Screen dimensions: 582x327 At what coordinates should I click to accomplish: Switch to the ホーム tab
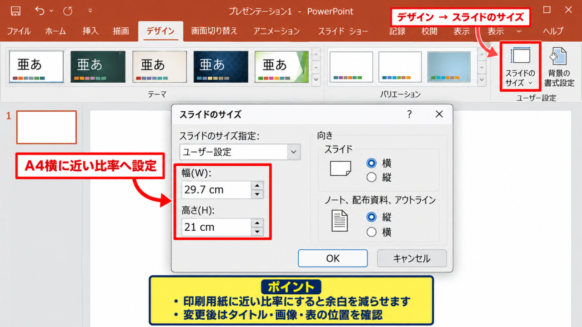(x=55, y=31)
